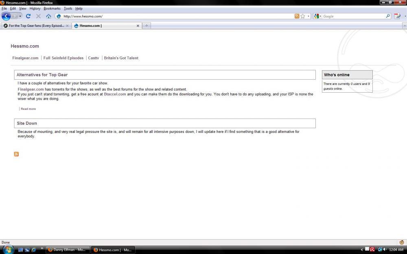The width and height of the screenshot is (407, 254).
Task: Click the Read more link
Action: click(28, 109)
